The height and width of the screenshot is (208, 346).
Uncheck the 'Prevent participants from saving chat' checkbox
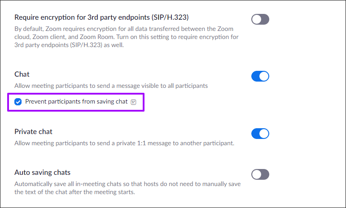click(18, 102)
